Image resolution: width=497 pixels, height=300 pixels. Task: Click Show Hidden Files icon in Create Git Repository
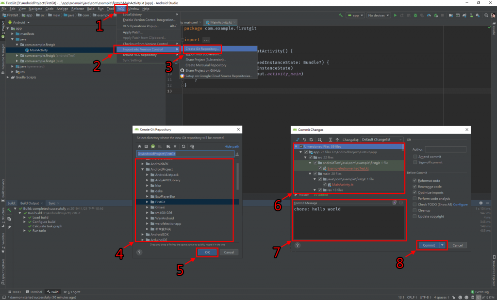(192, 146)
